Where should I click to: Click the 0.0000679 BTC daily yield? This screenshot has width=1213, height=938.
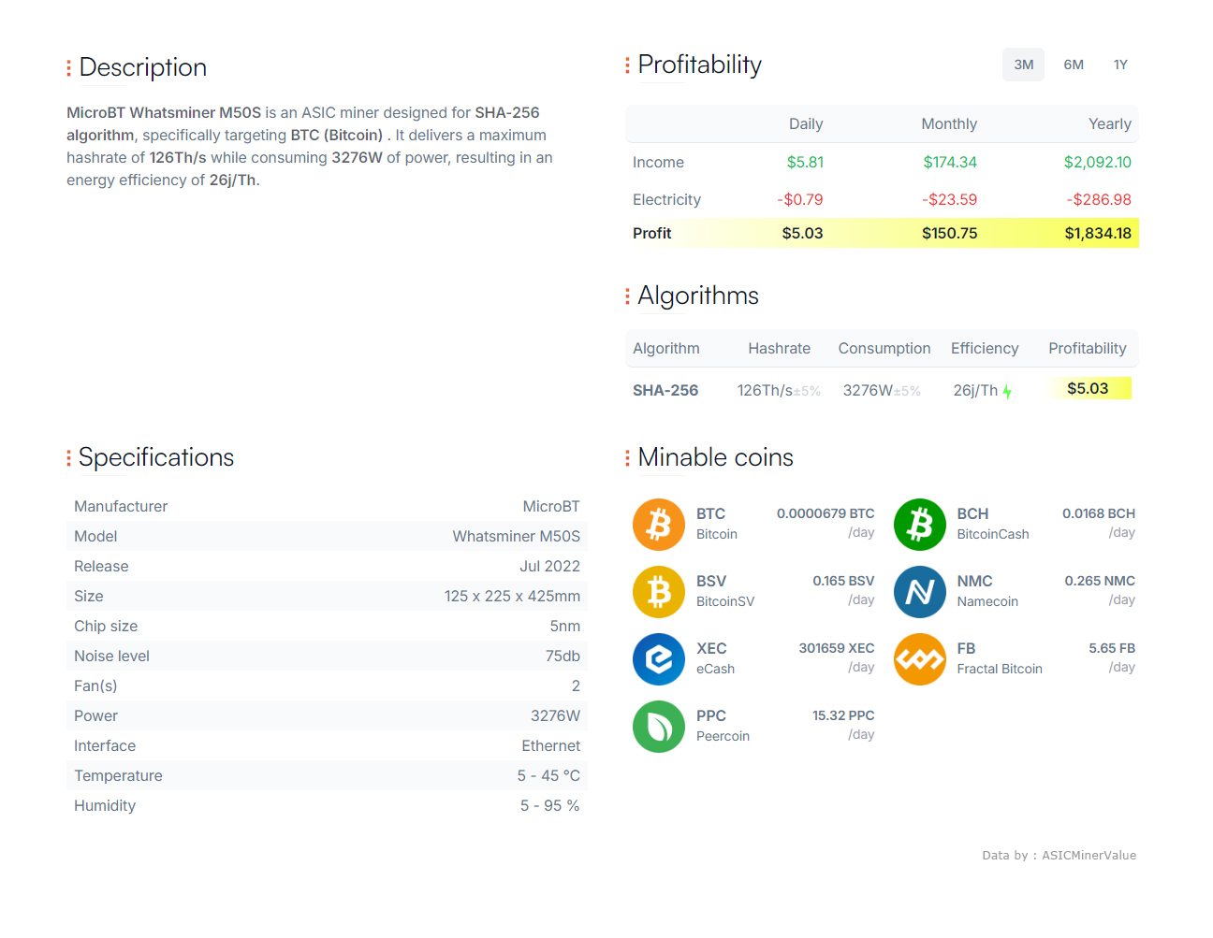tap(826, 513)
